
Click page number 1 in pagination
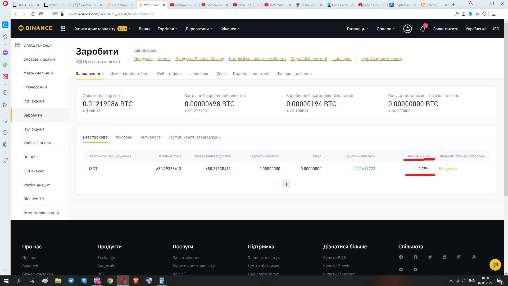(286, 184)
